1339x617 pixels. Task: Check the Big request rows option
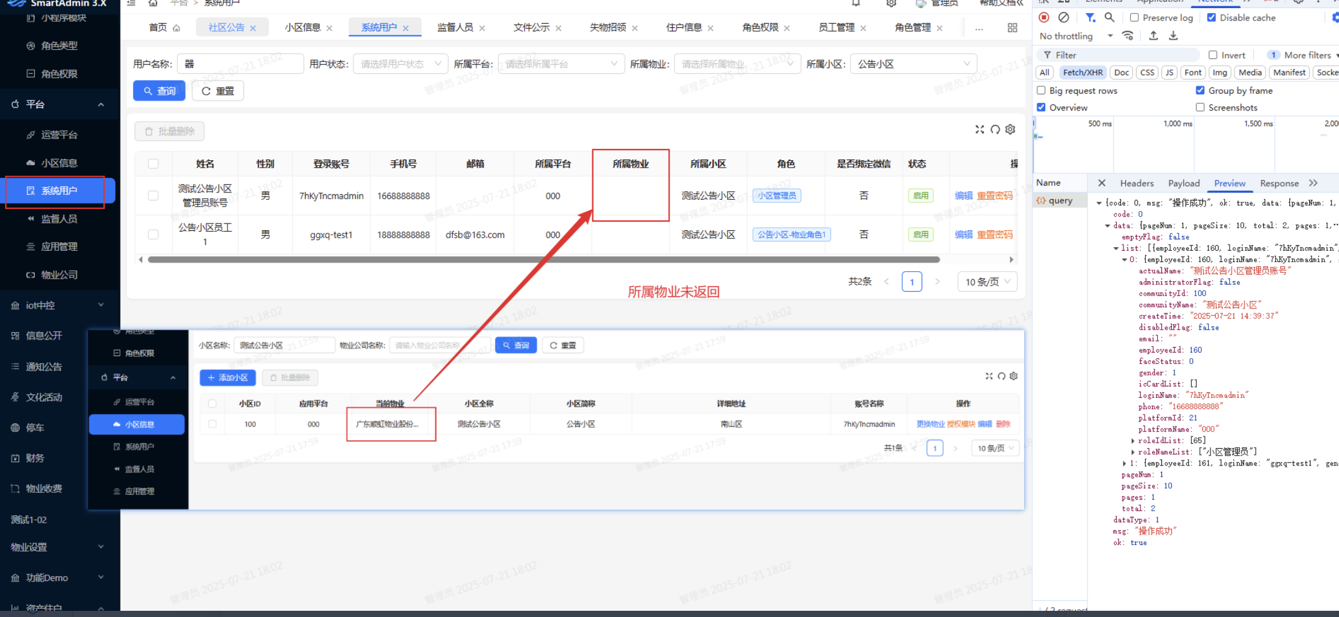coord(1042,91)
